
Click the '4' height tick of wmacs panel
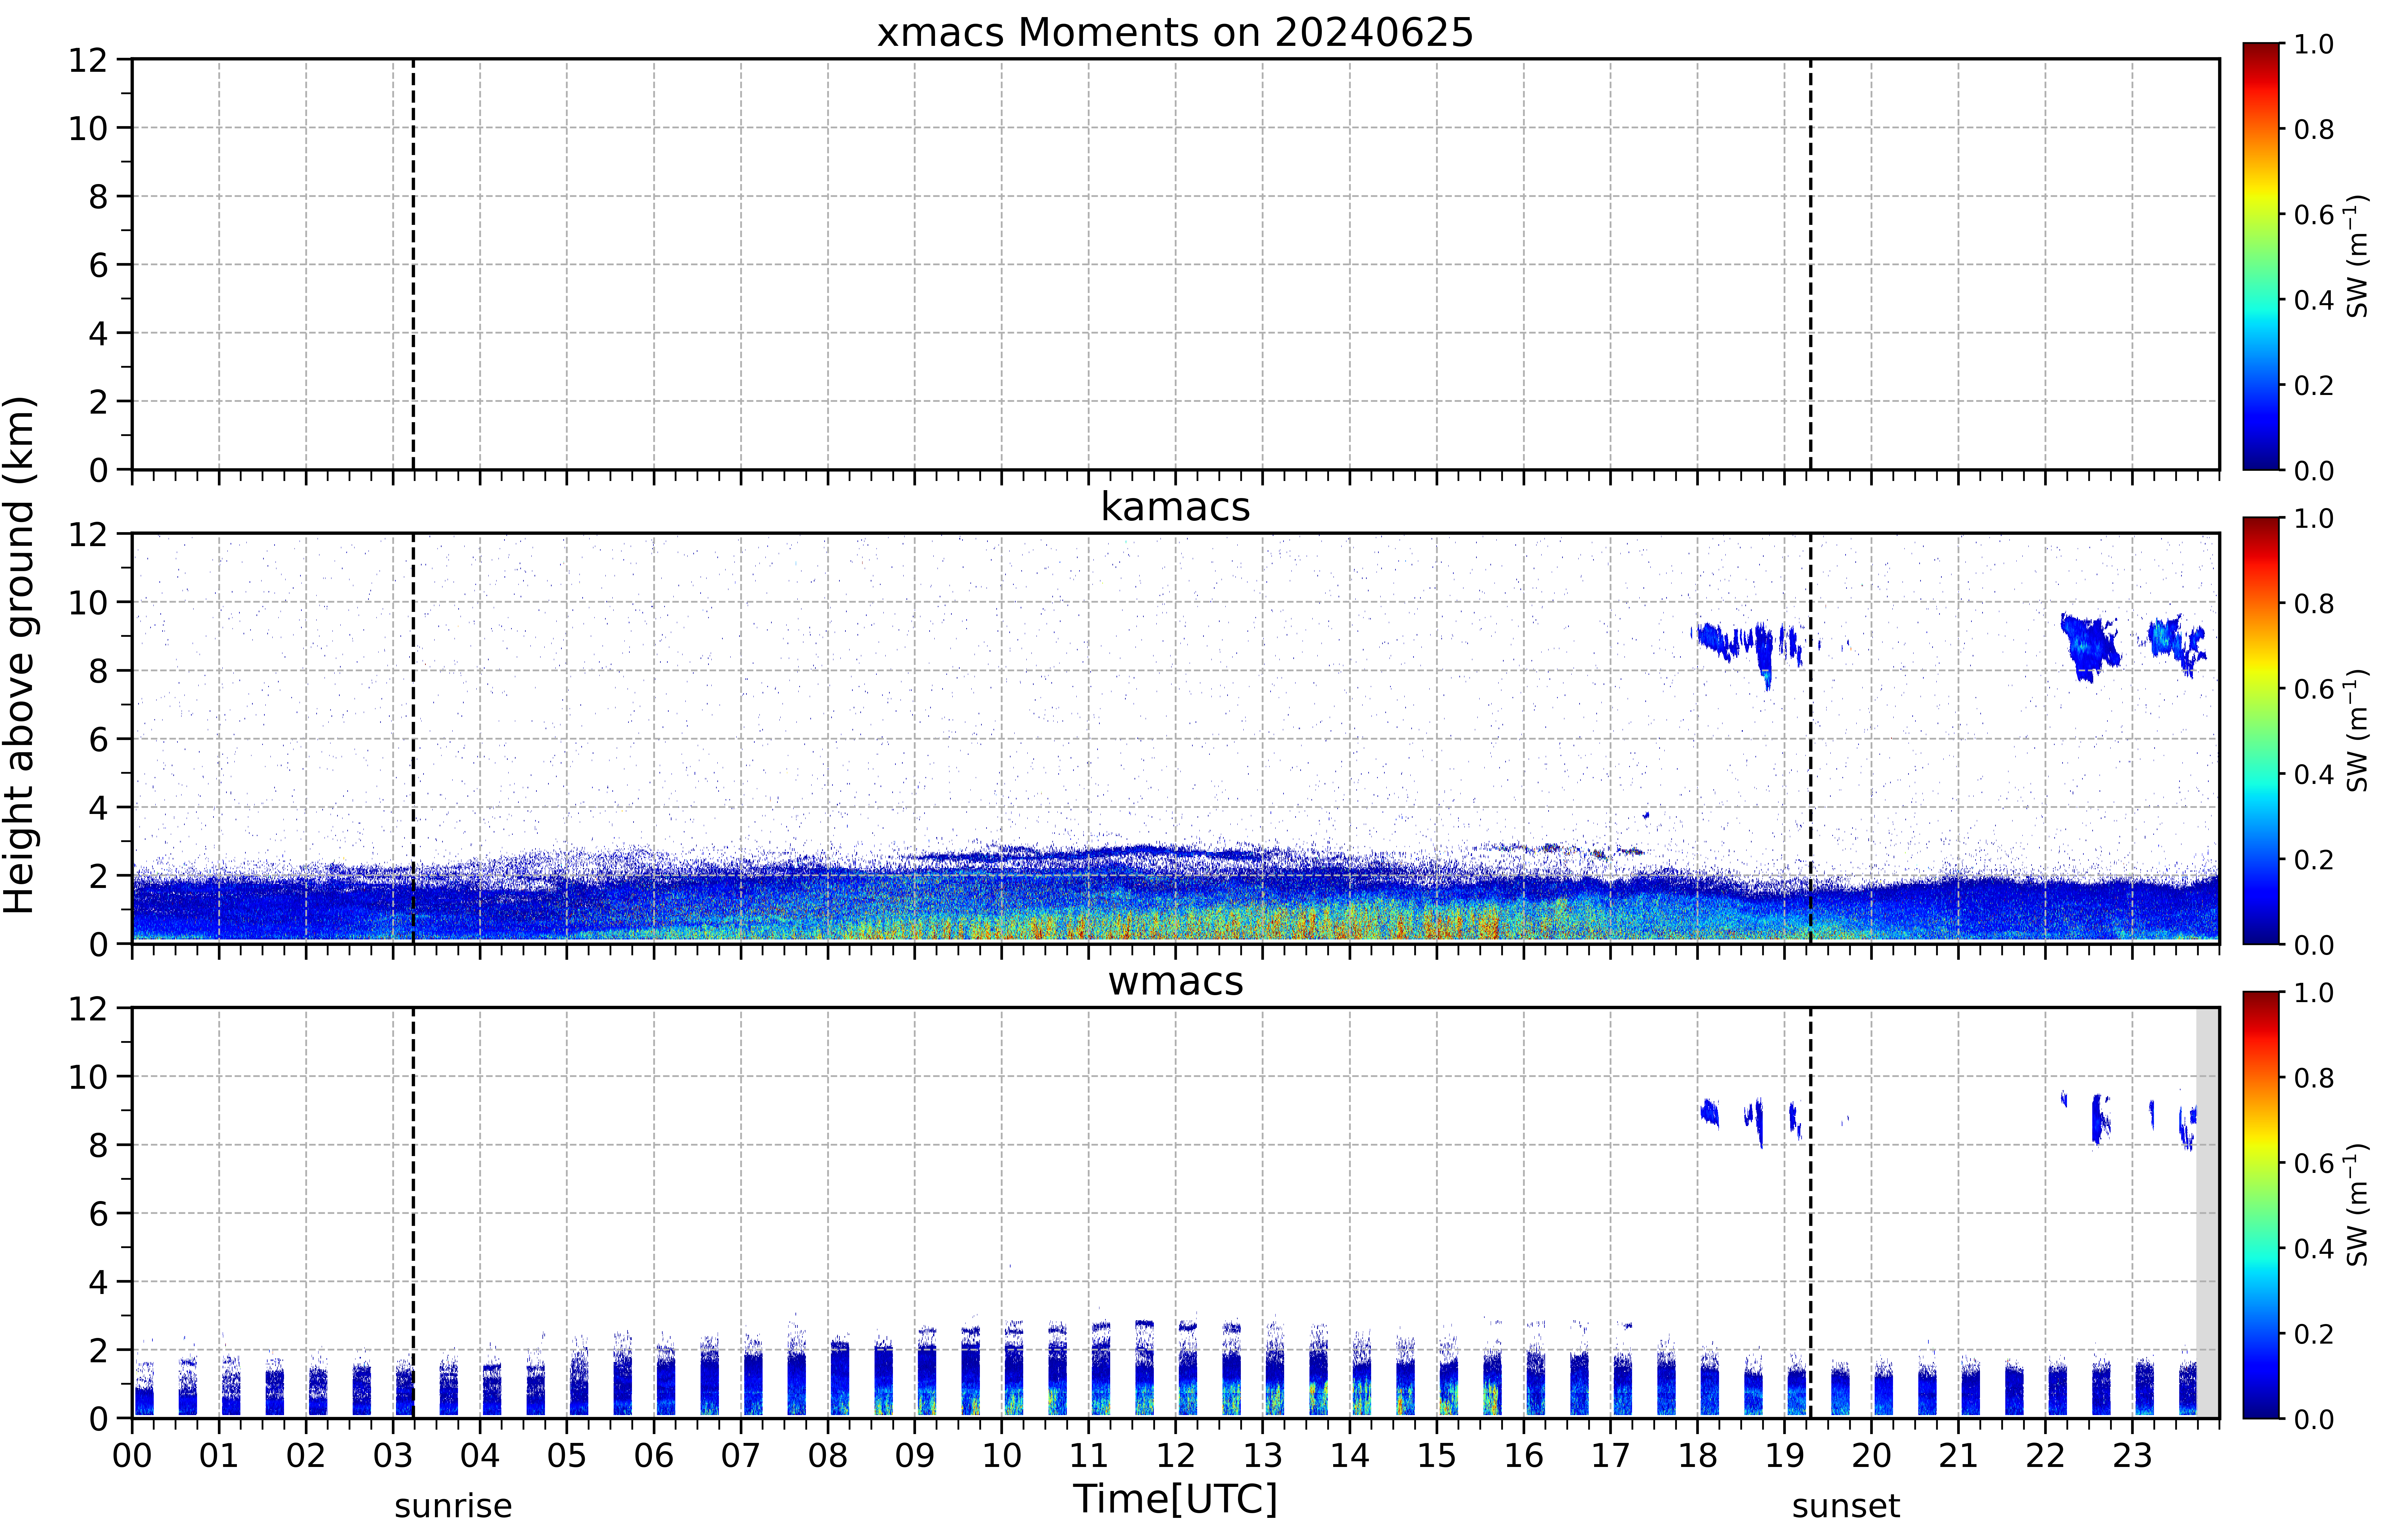[98, 1282]
